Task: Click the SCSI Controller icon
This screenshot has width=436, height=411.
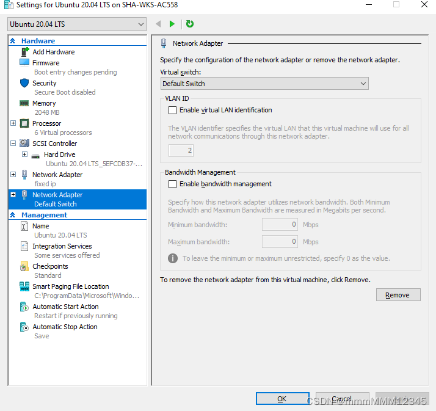Action: [24, 144]
